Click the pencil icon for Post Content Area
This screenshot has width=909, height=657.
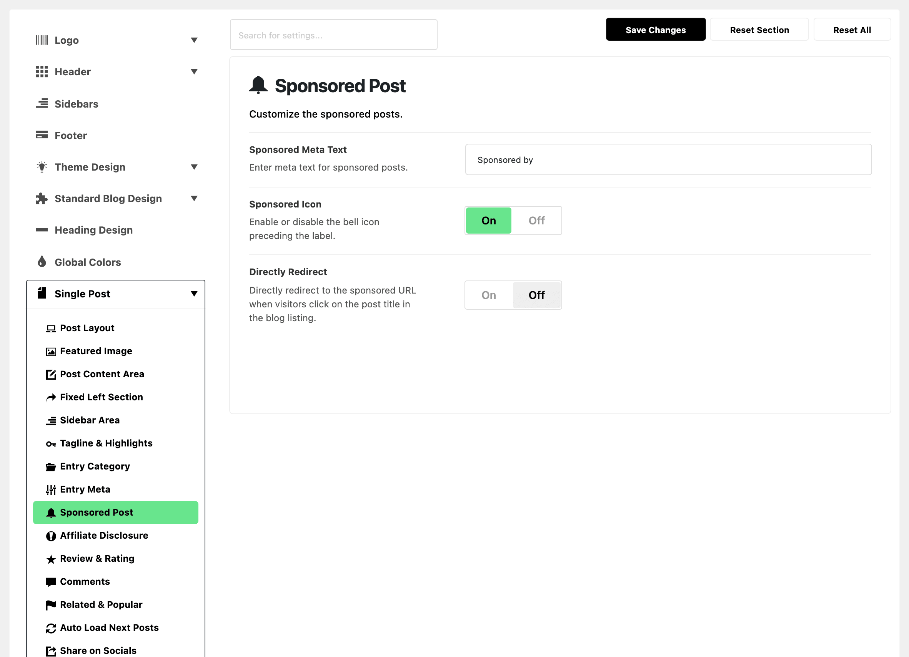tap(51, 374)
